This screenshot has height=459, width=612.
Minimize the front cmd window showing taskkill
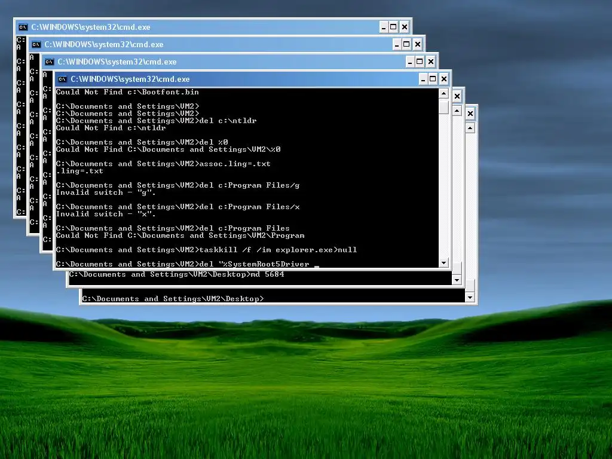(423, 79)
